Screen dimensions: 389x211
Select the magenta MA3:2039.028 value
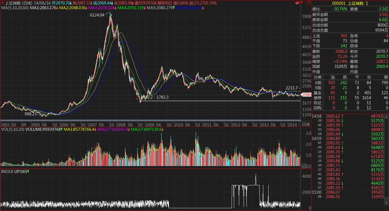(x=102, y=8)
